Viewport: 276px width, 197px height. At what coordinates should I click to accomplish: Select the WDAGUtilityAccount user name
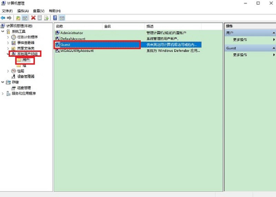click(77, 51)
